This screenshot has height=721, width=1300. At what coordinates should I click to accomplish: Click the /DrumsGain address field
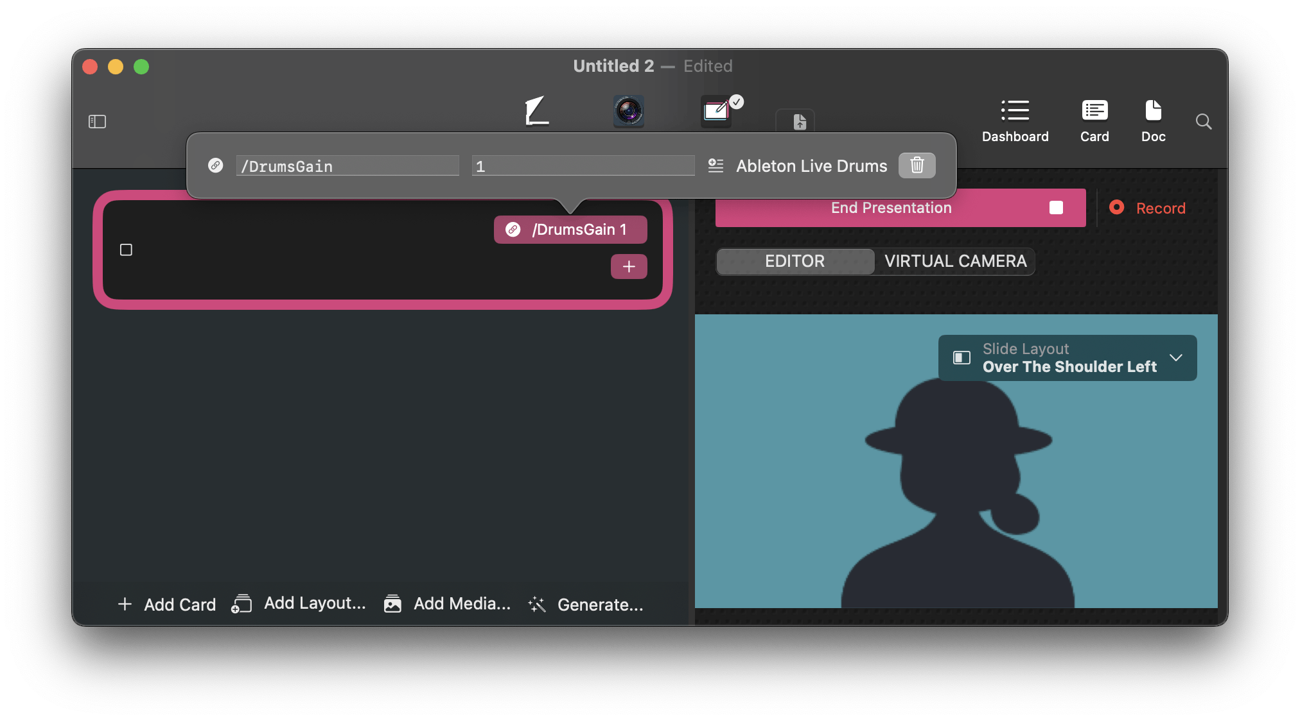tap(347, 166)
